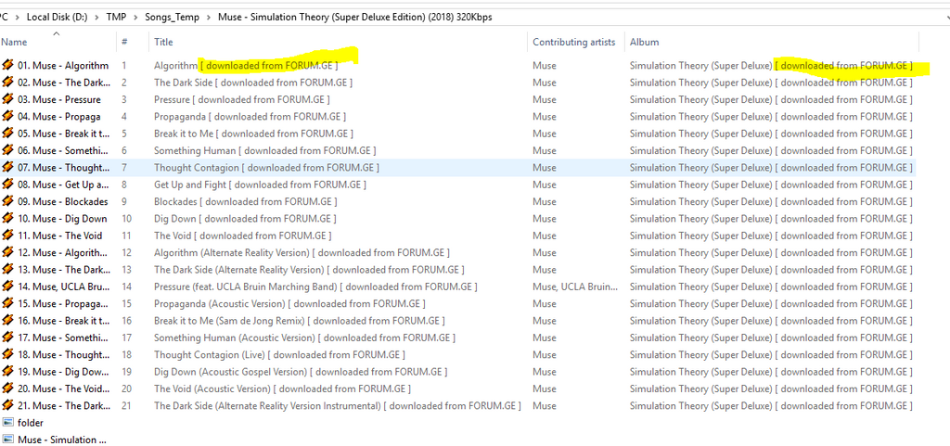Click the audio icon beside 17. Muse - Somethi...

click(x=7, y=338)
